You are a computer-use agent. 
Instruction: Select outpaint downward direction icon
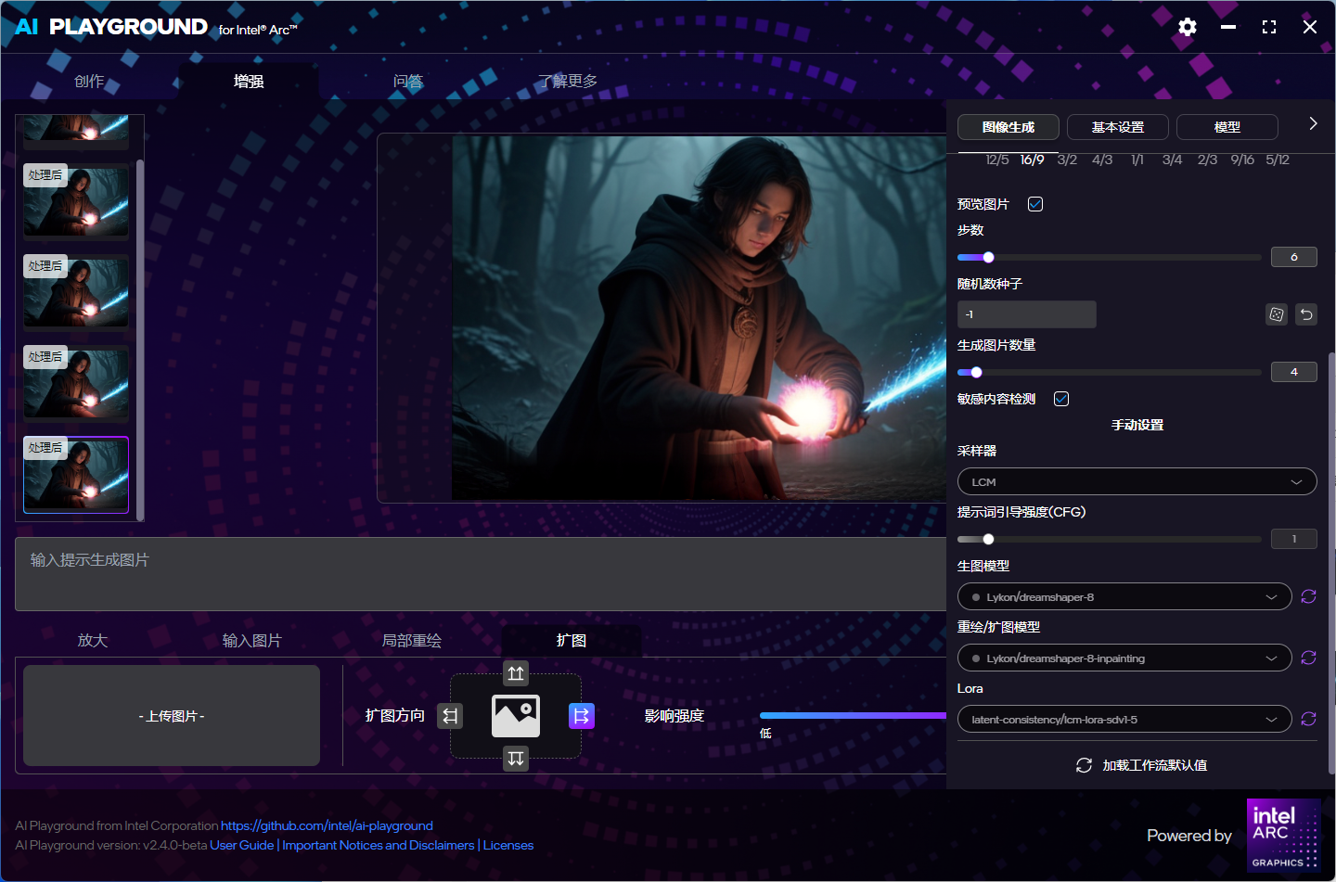tap(516, 759)
